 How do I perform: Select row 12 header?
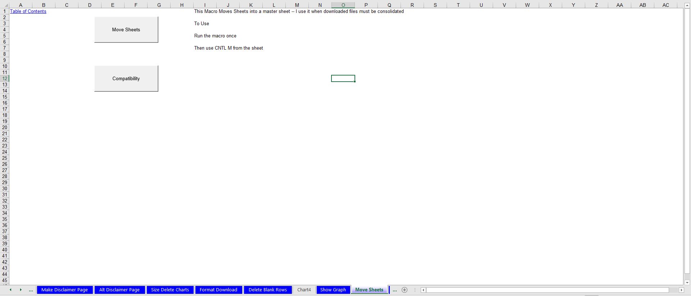click(x=5, y=78)
